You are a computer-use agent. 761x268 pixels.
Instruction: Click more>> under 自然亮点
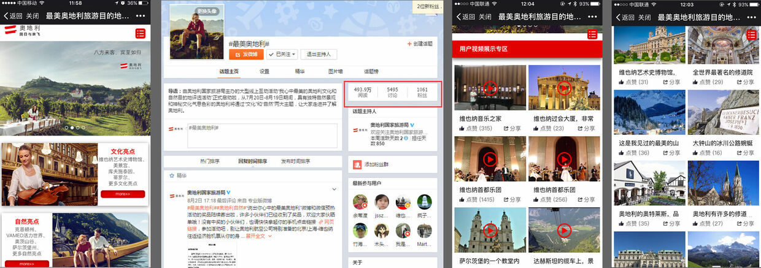coord(26,264)
